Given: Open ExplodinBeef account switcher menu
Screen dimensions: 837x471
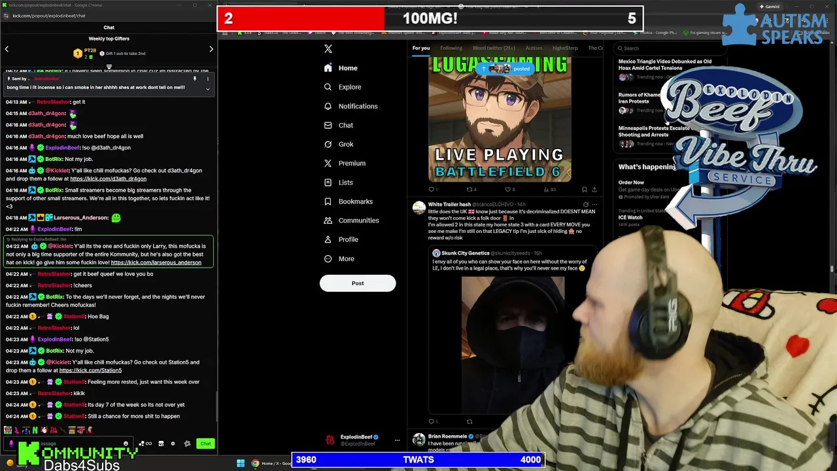Looking at the screenshot, I should (397, 440).
